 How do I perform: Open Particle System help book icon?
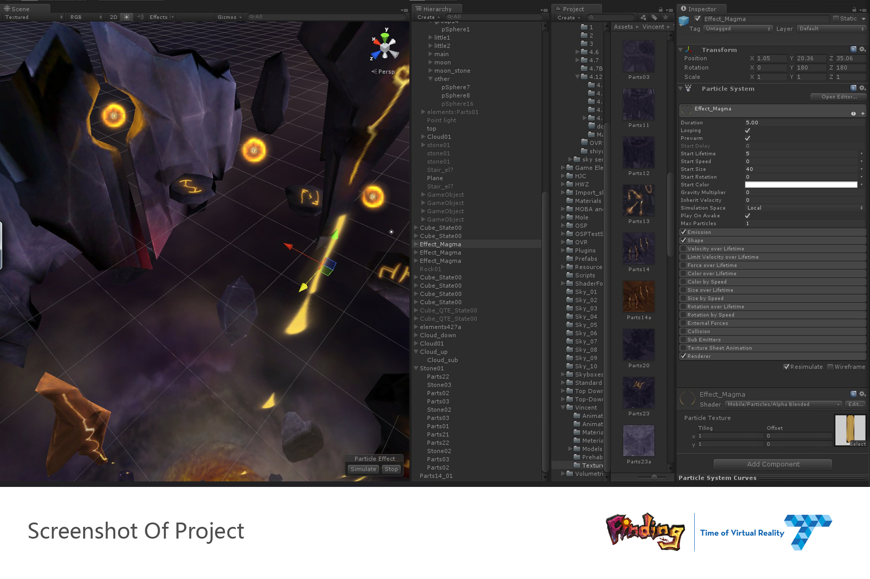[x=853, y=88]
